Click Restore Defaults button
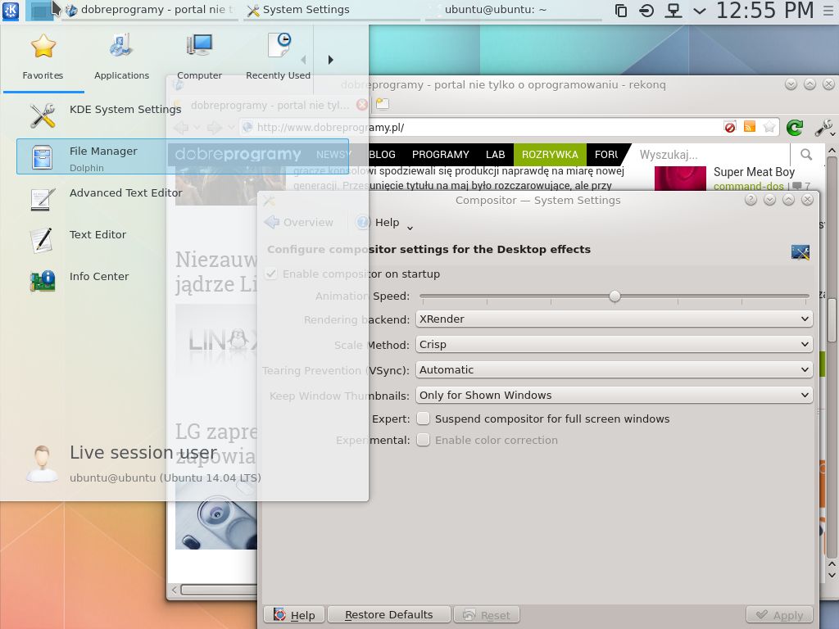 [389, 615]
